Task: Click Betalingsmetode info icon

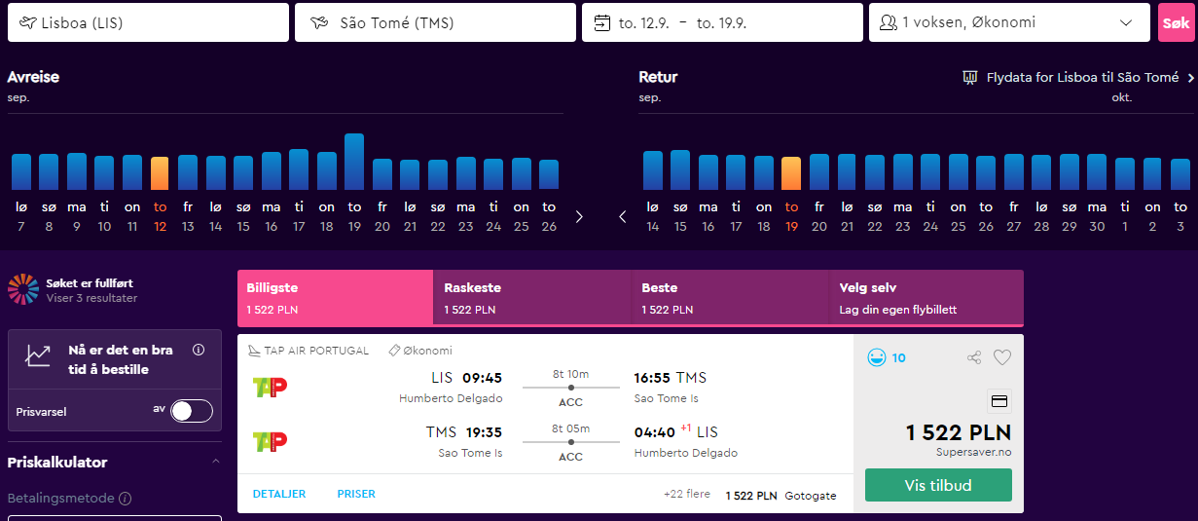Action: pos(125,499)
